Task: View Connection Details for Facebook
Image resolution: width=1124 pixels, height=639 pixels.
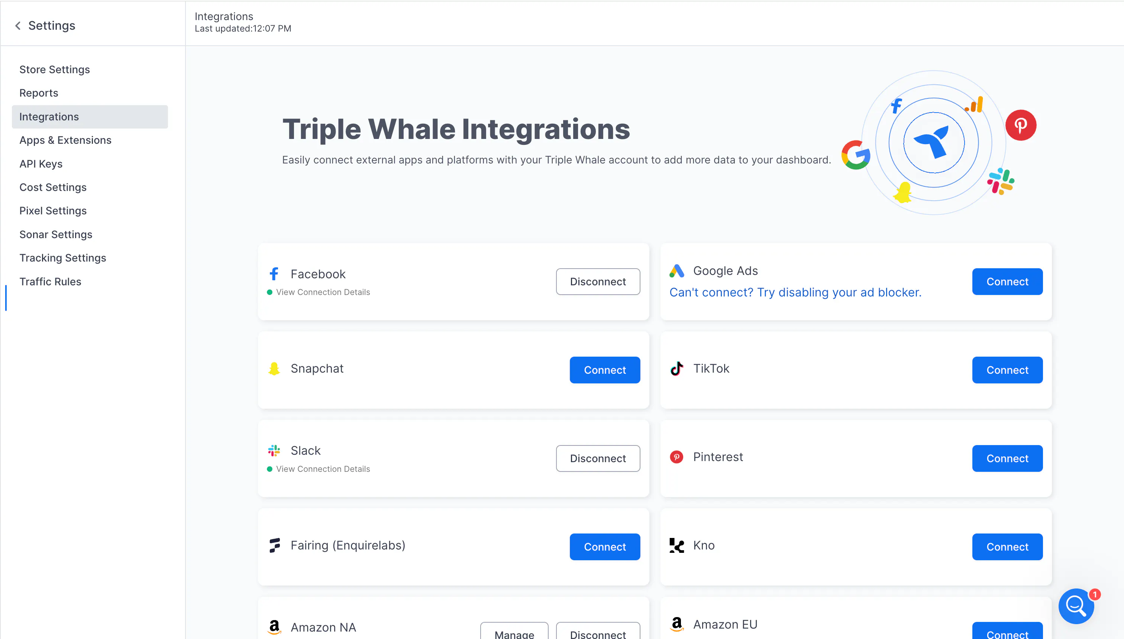Action: pyautogui.click(x=323, y=292)
